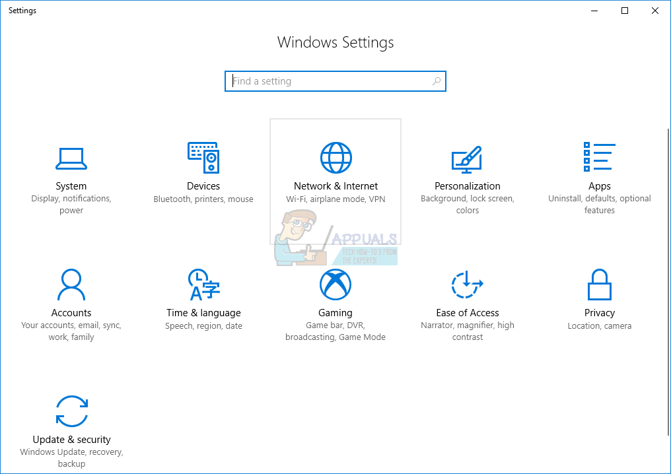This screenshot has width=671, height=474.
Task: Click the 'Time & language' label
Action: [203, 313]
